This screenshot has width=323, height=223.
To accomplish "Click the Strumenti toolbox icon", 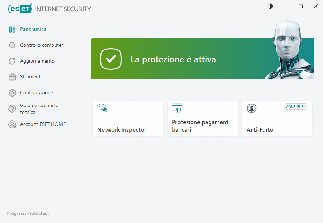I will tap(12, 77).
